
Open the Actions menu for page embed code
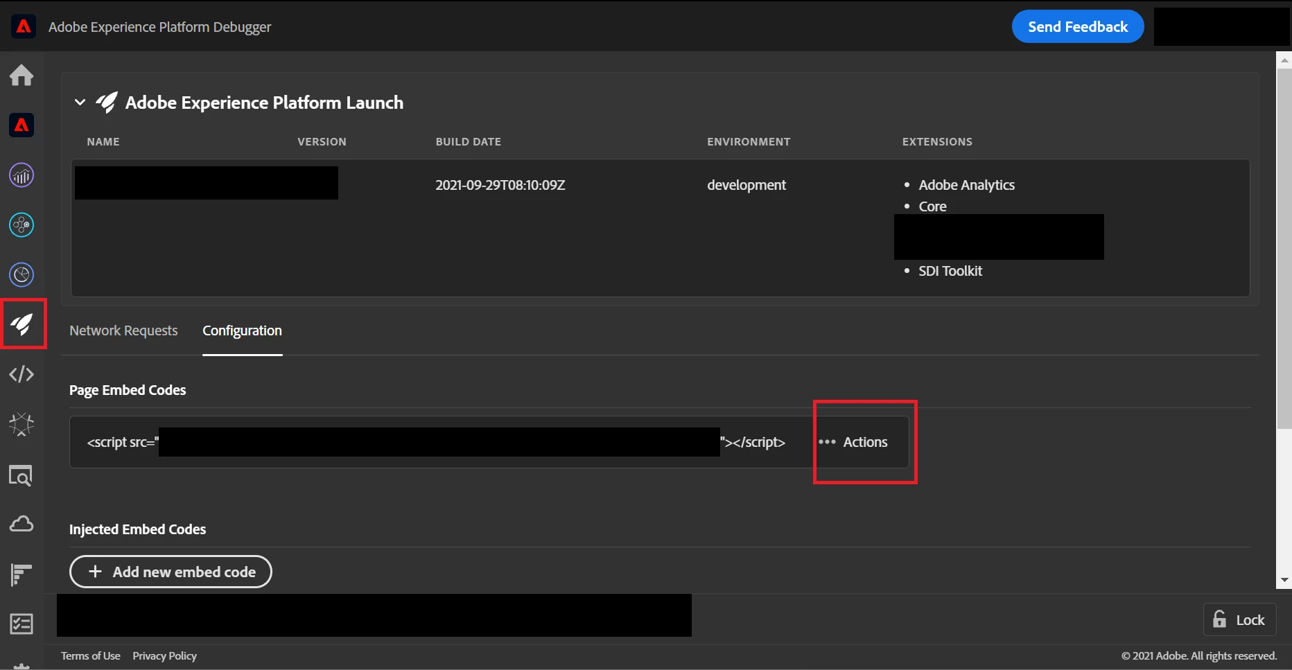pos(854,442)
